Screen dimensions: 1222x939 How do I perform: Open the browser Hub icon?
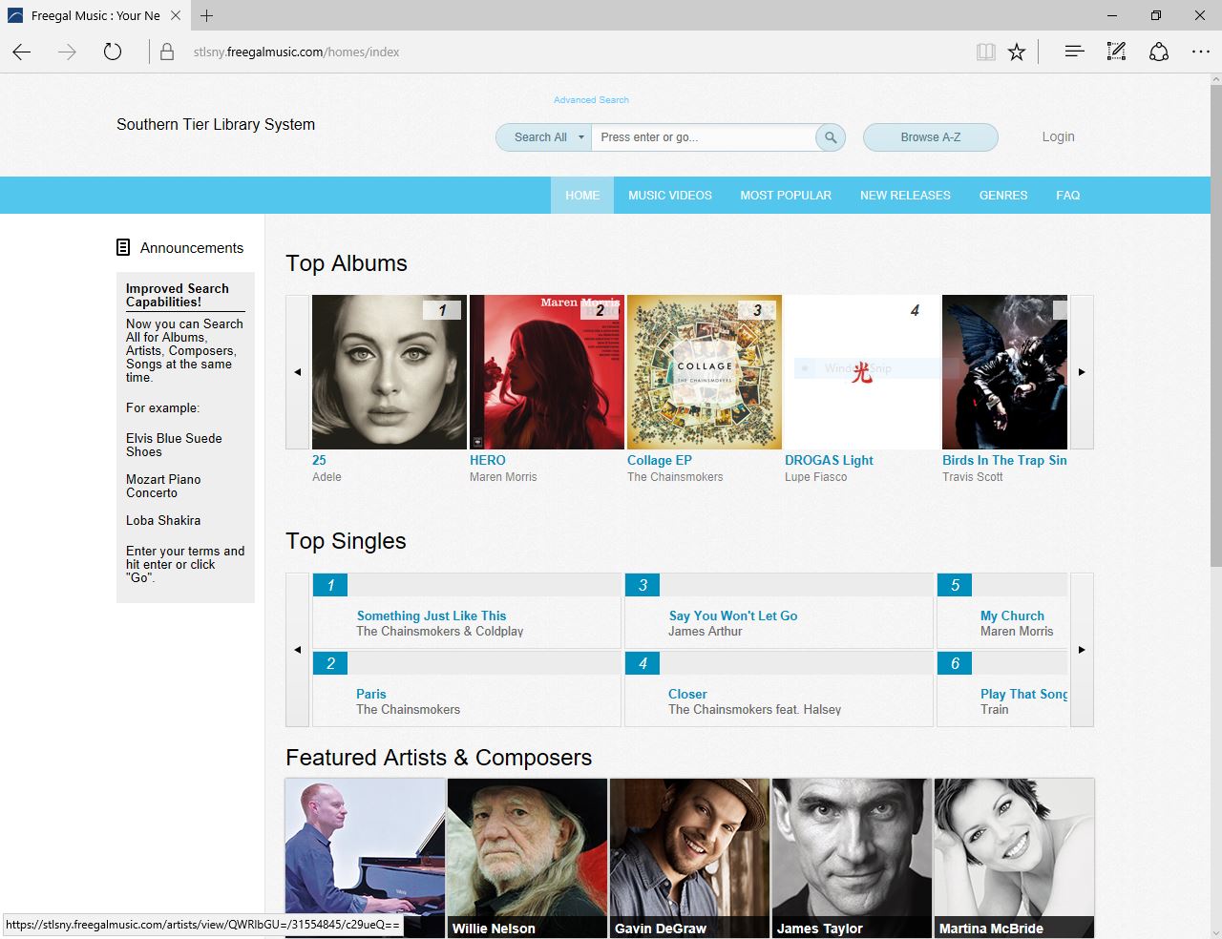tap(1074, 52)
